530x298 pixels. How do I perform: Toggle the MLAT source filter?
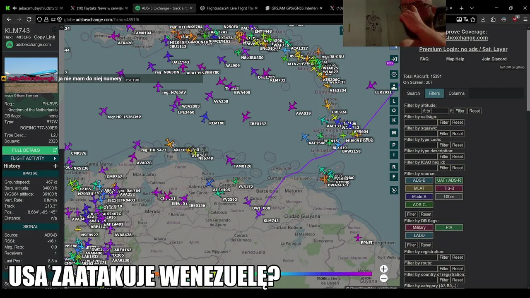[x=419, y=188]
